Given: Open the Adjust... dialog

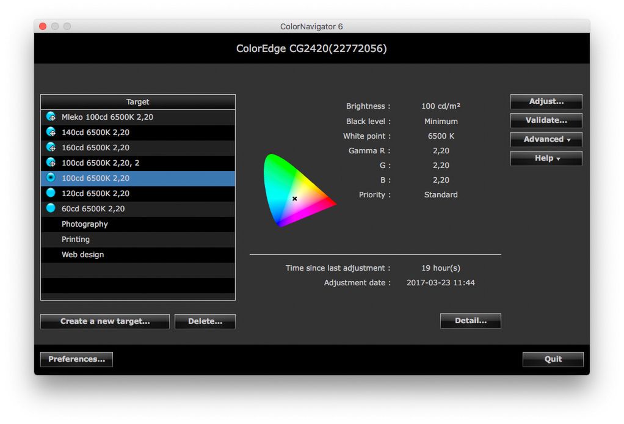Looking at the screenshot, I should (546, 101).
